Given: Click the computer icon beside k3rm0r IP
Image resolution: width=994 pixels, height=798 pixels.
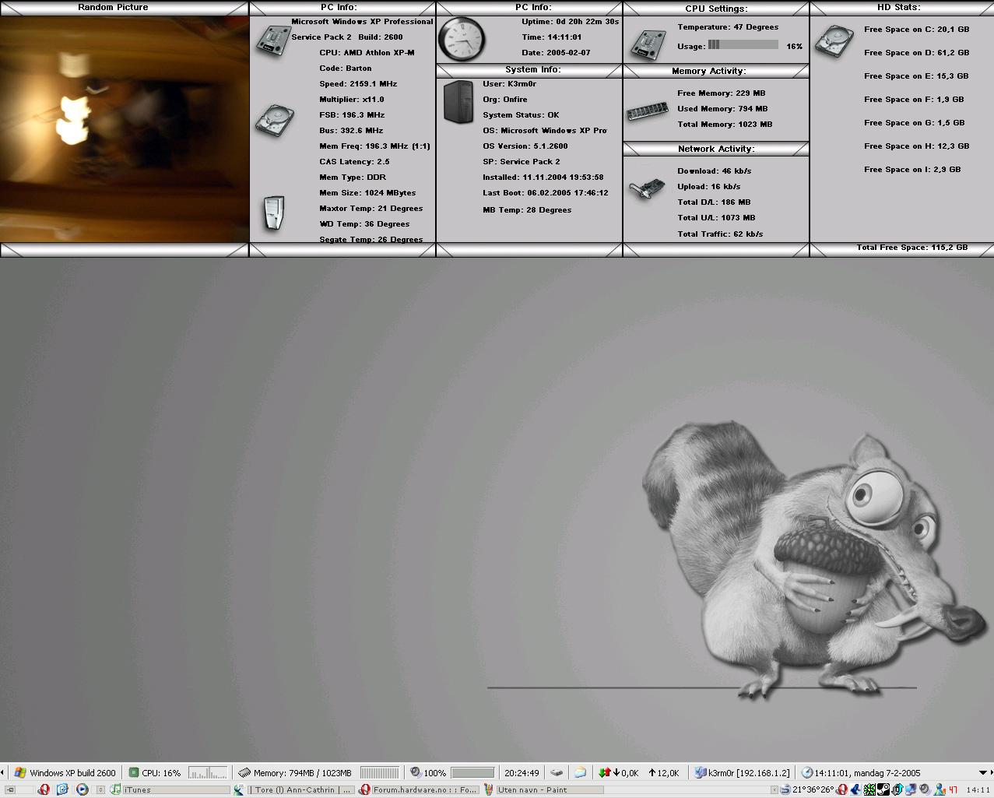Looking at the screenshot, I should pos(701,772).
